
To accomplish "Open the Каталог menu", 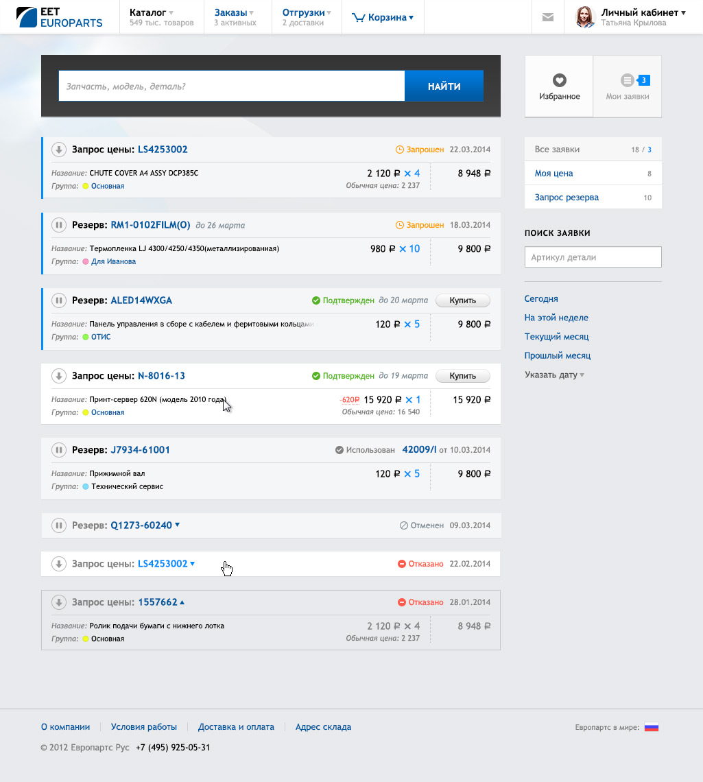I will [152, 12].
